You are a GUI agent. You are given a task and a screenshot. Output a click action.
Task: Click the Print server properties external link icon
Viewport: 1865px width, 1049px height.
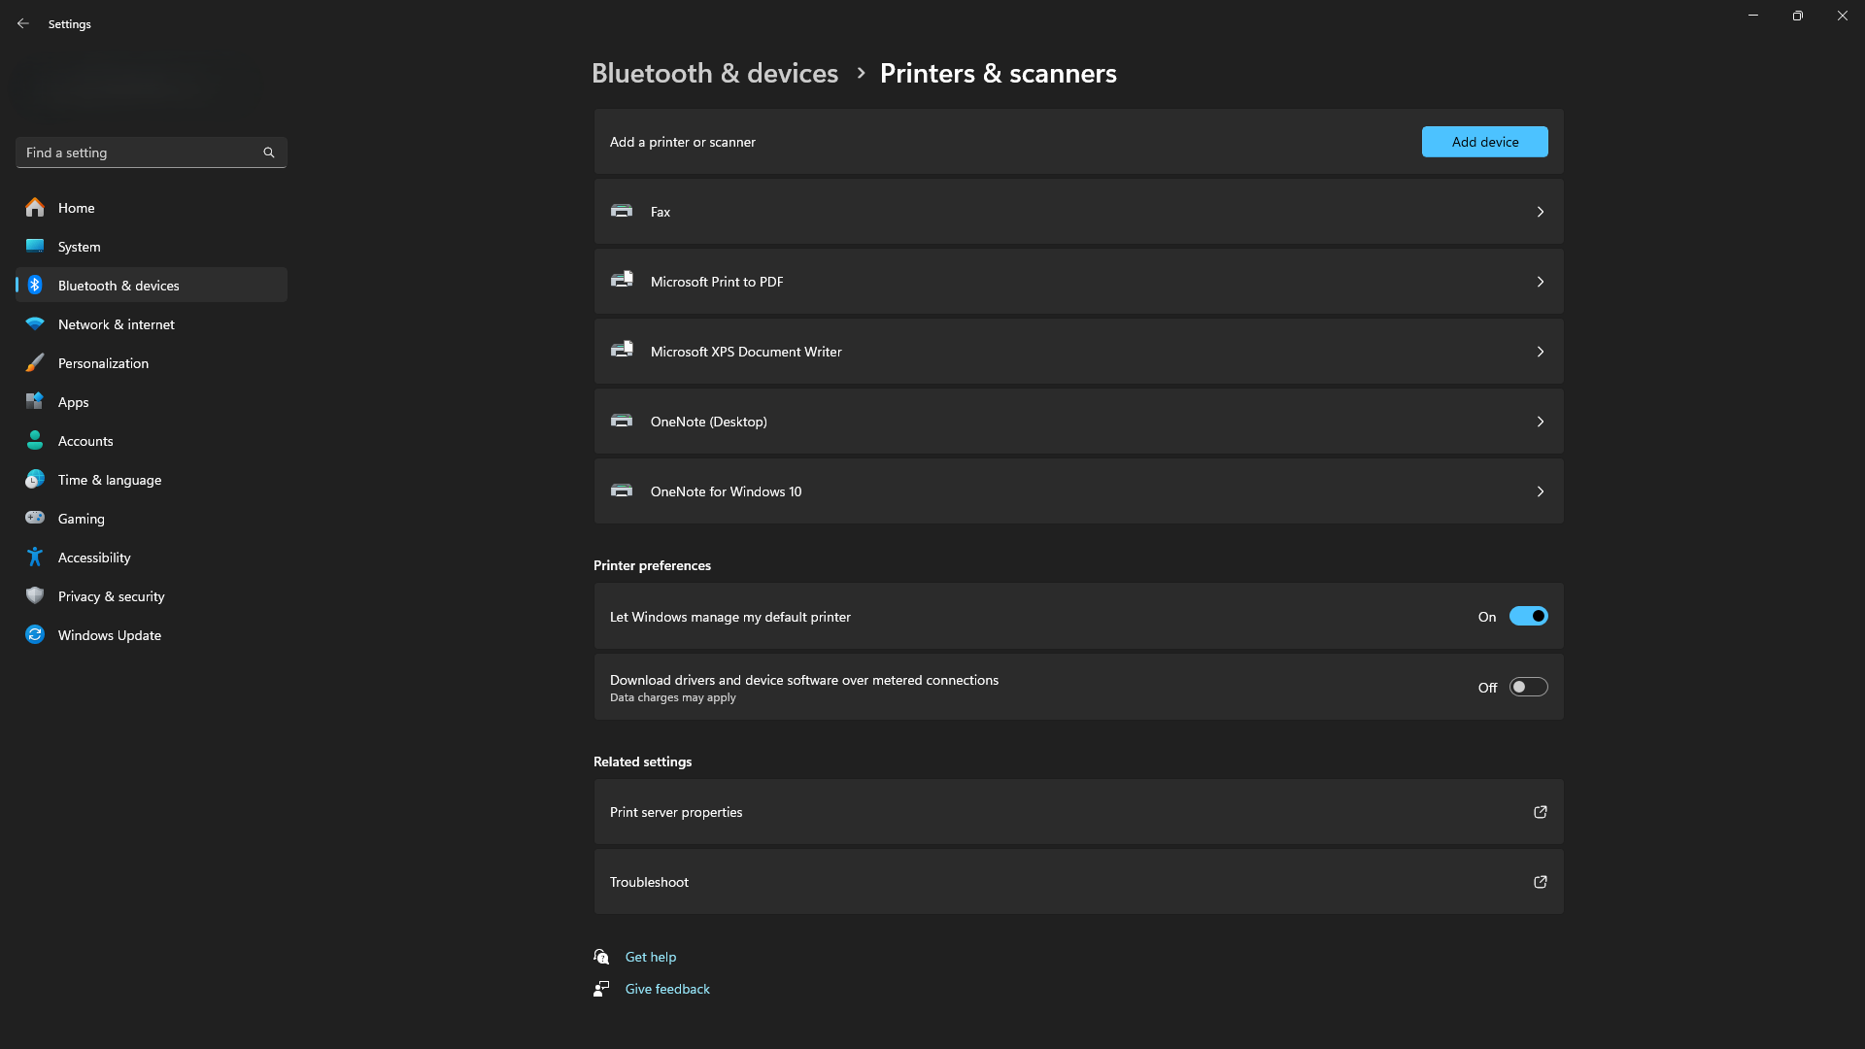click(1540, 812)
